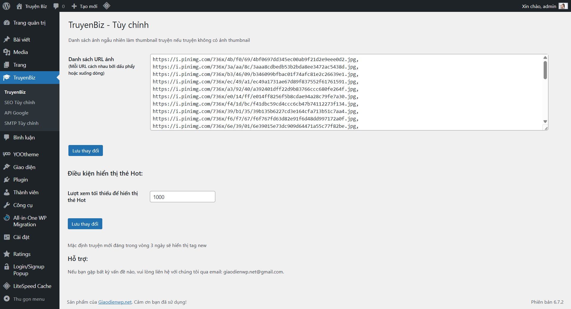Click the YOOtheme logo icon
571x309 pixels.
pos(7,154)
